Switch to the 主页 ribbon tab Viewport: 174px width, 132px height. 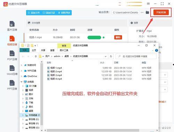pyautogui.click(x=34, y=50)
